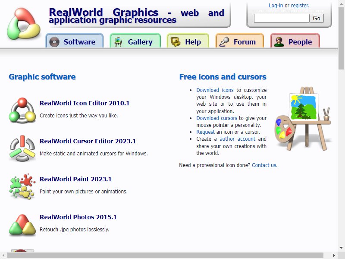Click the Go search button
Image resolution: width=345 pixels, height=259 pixels.
[317, 18]
